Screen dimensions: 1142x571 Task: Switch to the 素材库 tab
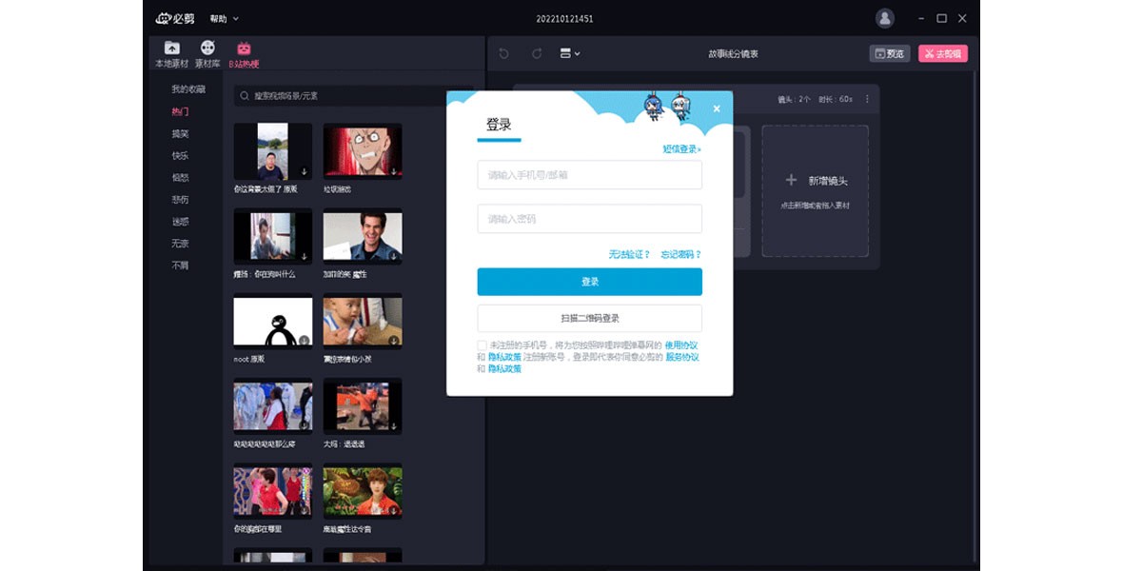[x=207, y=54]
